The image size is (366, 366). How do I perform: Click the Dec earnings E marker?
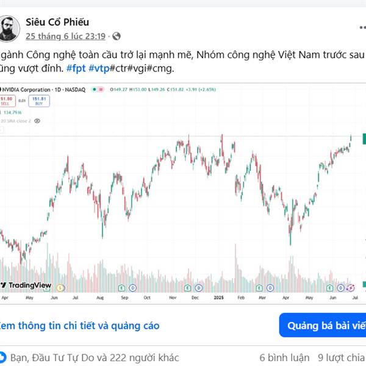pos(187,288)
